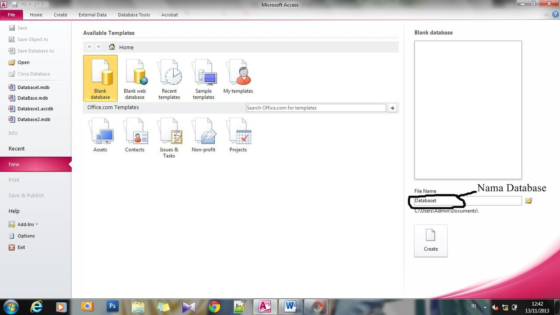Open the Acrobat tab
Viewport: 560px width, 315px height.
click(170, 14)
